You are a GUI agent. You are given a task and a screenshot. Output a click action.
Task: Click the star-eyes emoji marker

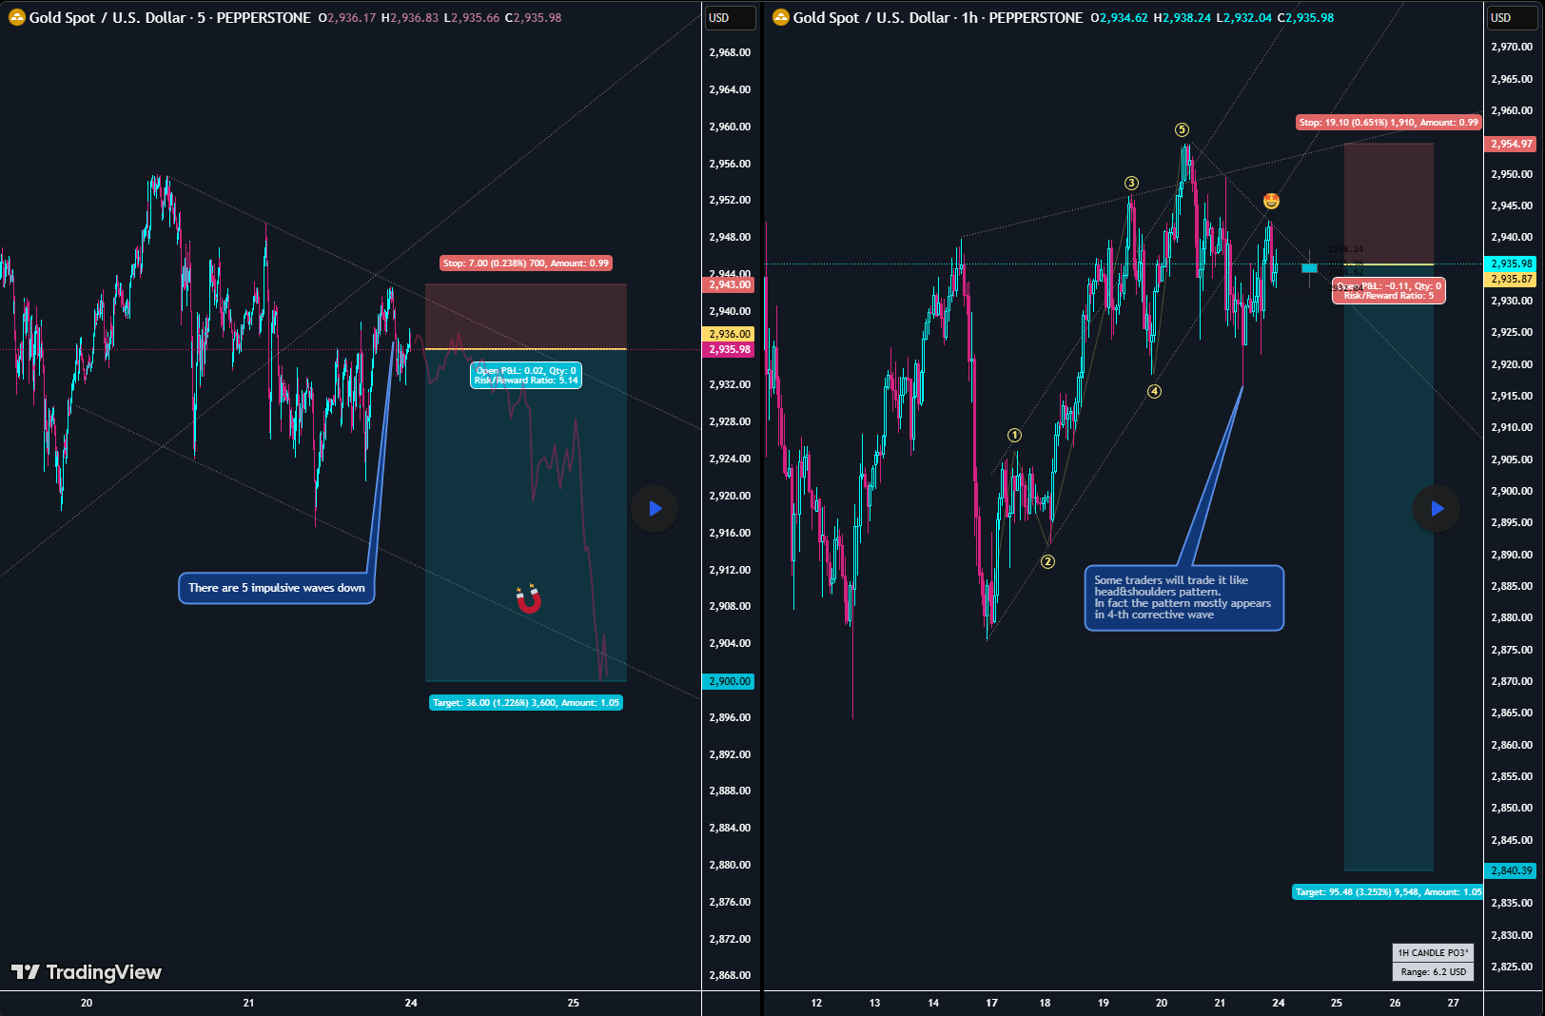click(1271, 201)
